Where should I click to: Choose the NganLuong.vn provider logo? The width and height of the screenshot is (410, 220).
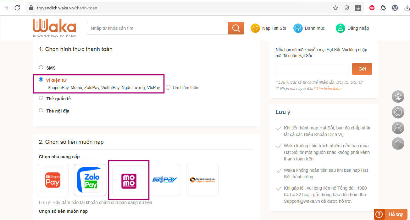tap(202, 180)
